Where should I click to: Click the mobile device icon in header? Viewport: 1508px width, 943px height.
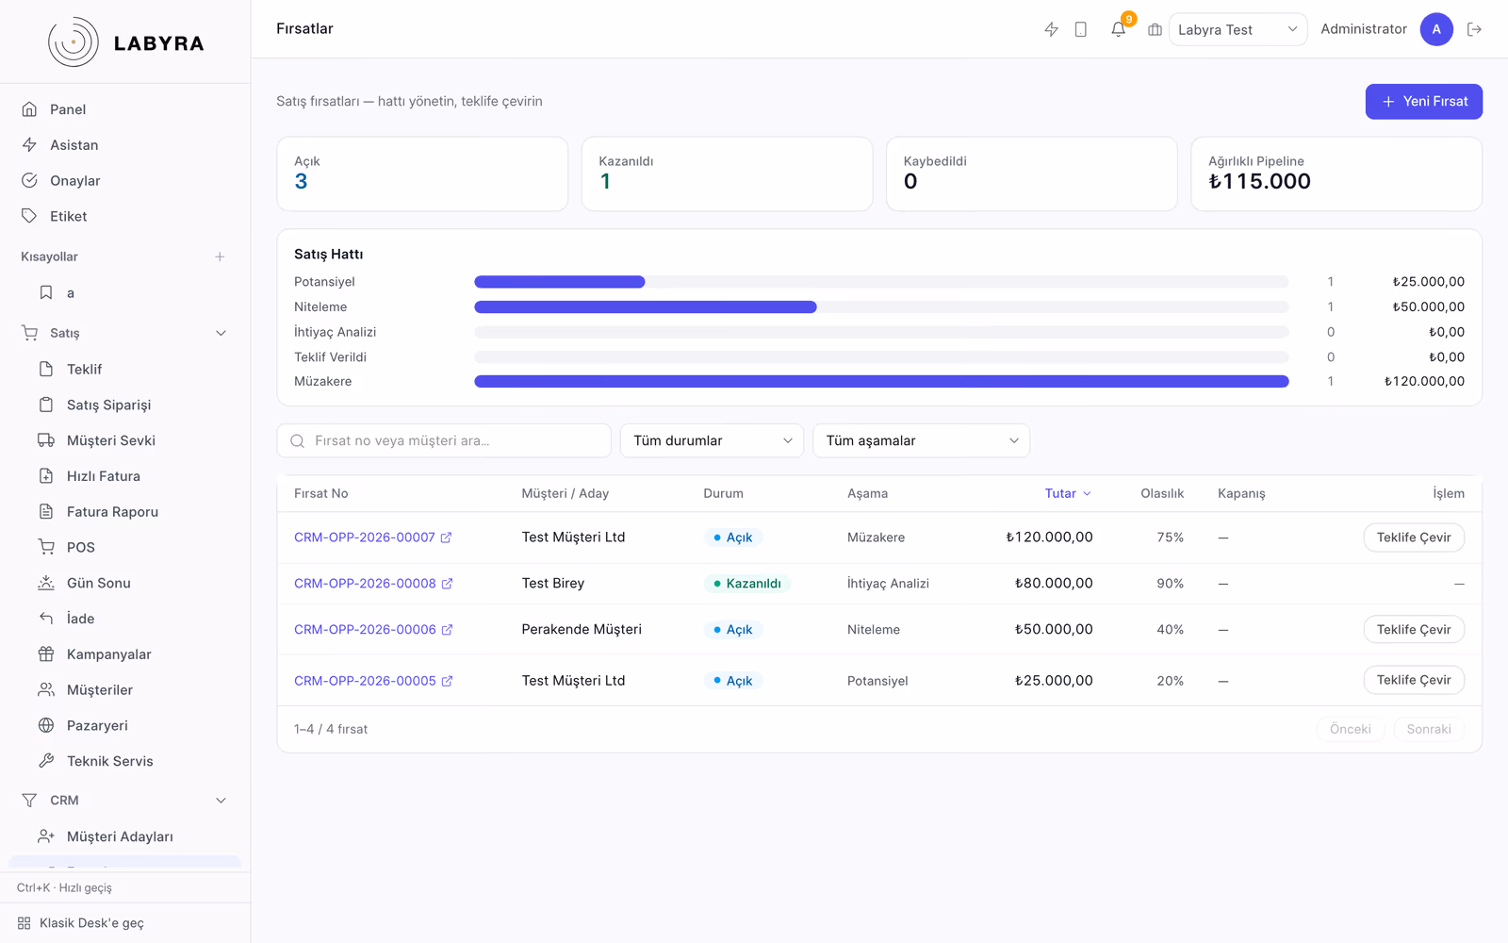pyautogui.click(x=1081, y=29)
